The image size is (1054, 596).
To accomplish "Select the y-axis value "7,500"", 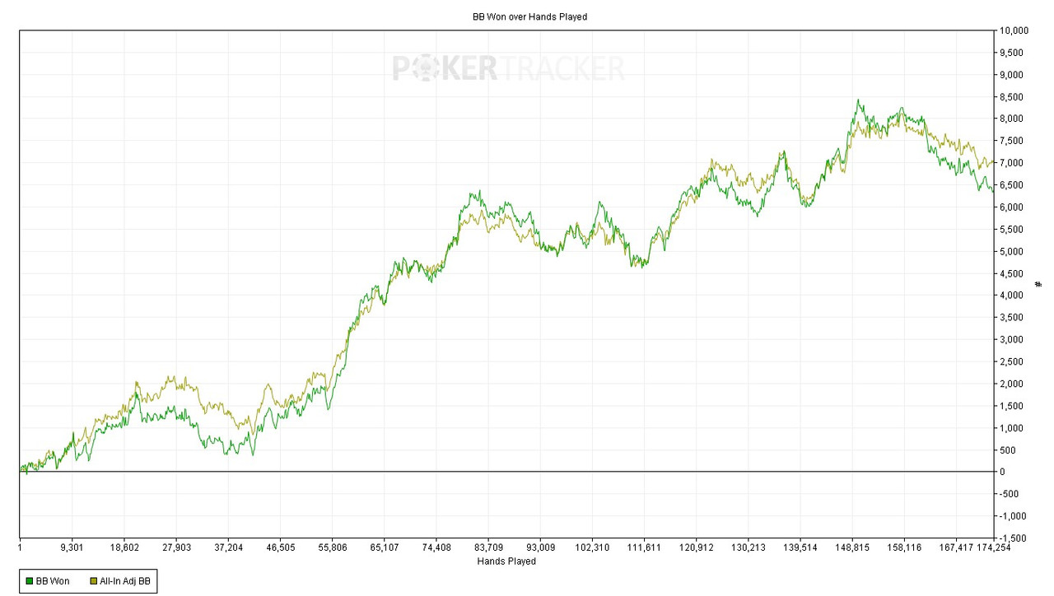I will click(1011, 141).
